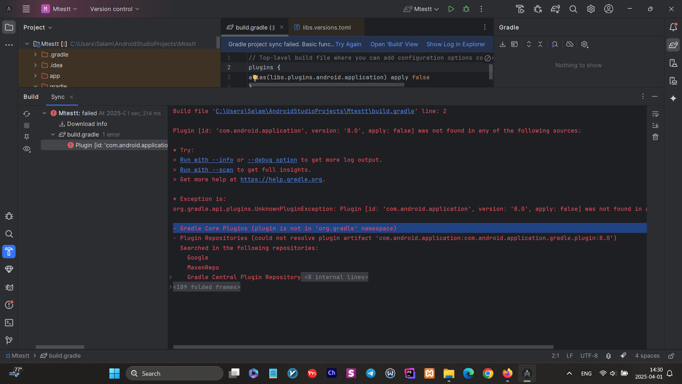Screen dimensions: 682x384
Task: Open the help.gradle.org link
Action: pyautogui.click(x=281, y=180)
